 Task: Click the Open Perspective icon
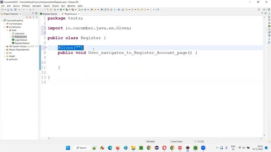[264, 10]
